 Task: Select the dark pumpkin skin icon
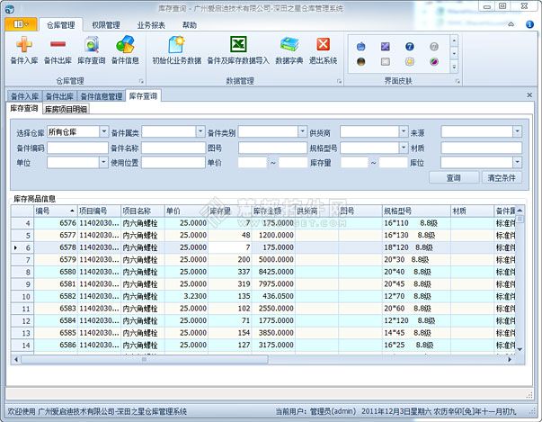[x=360, y=61]
